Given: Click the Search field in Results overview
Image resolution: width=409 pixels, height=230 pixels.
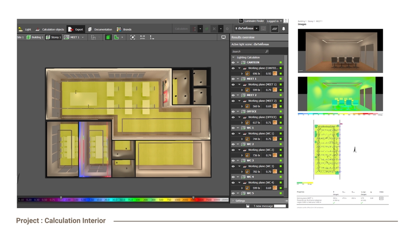Looking at the screenshot, I should (x=251, y=52).
